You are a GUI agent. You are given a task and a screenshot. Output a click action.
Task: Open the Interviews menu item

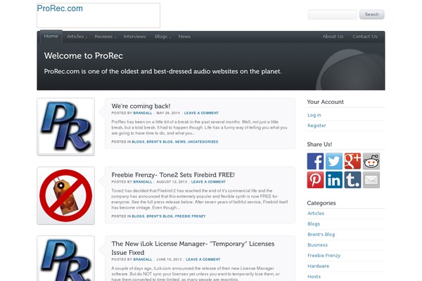coord(134,37)
